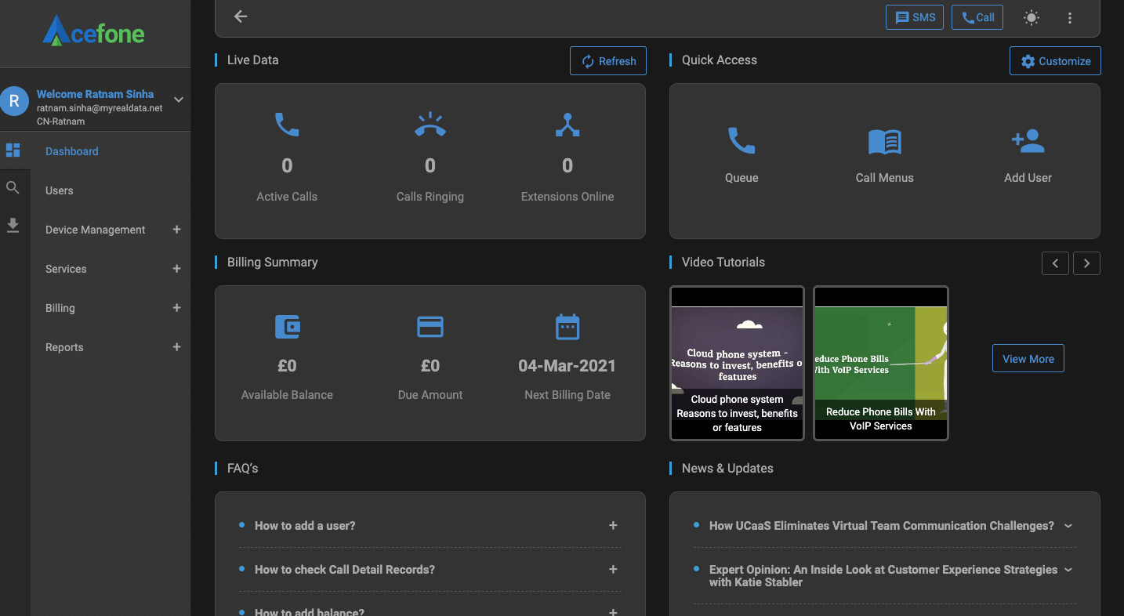Click the Calls Ringing phone icon
The width and height of the screenshot is (1124, 616).
click(x=430, y=125)
